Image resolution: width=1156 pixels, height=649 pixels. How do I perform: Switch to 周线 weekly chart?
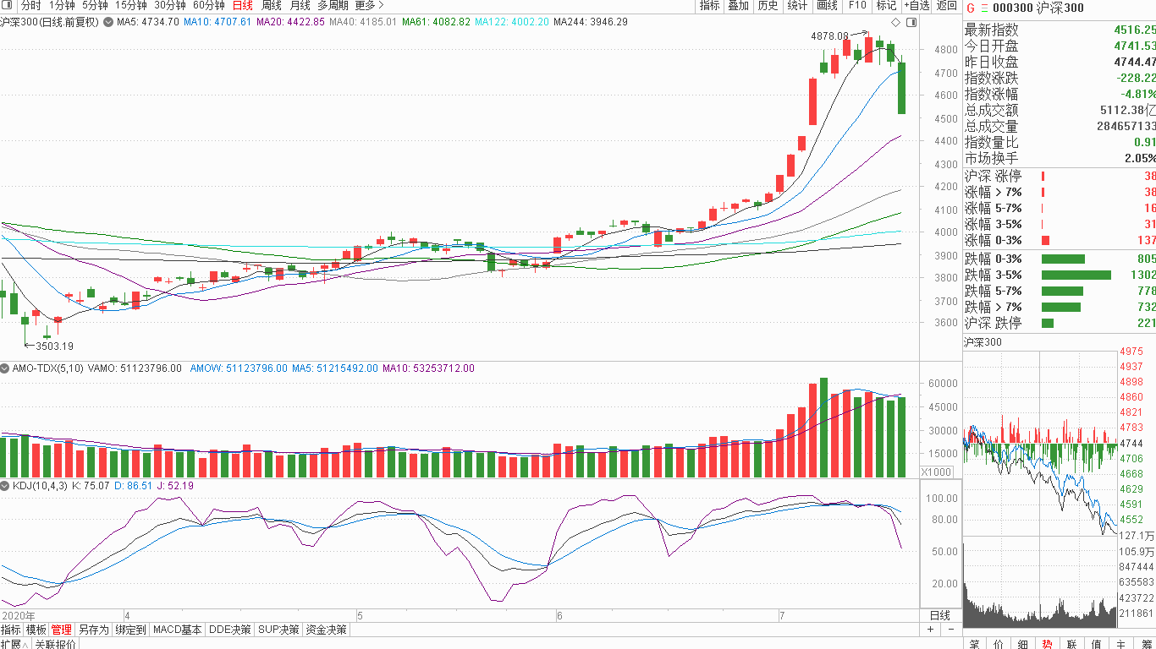pyautogui.click(x=272, y=5)
